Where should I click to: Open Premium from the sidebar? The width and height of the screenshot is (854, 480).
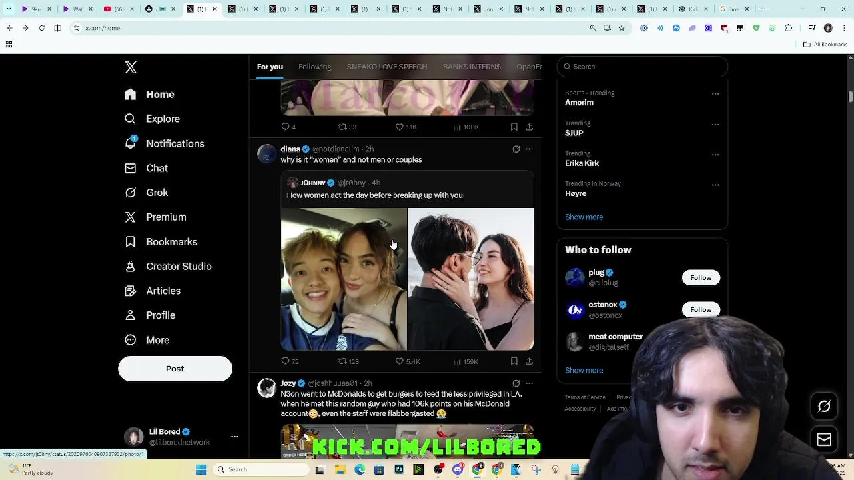pyautogui.click(x=155, y=217)
